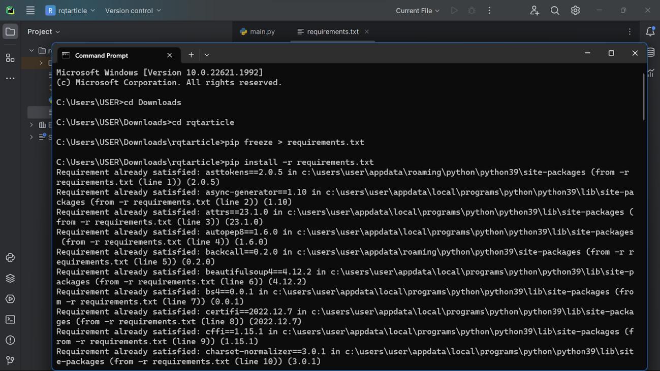Viewport: 660px width, 371px height.
Task: Open IDE settings gear icon
Action: point(575,10)
